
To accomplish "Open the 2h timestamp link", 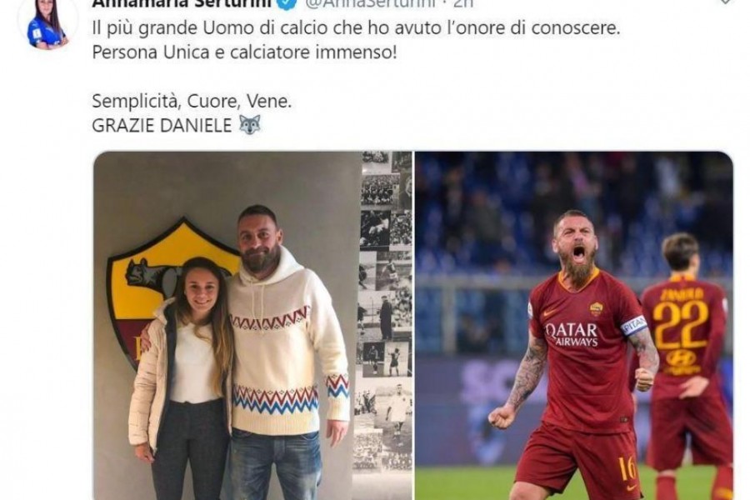I will pos(462,4).
